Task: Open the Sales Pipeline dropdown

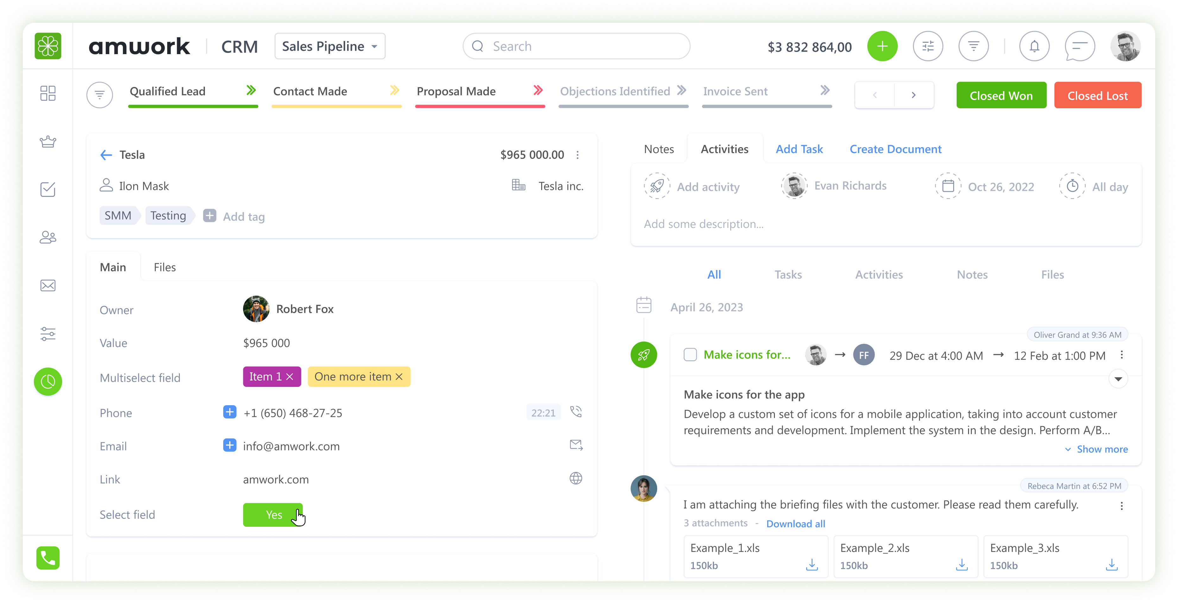Action: [330, 46]
